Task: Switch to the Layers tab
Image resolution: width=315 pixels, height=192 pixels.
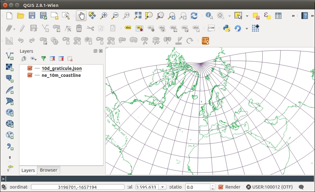Action: pos(28,170)
